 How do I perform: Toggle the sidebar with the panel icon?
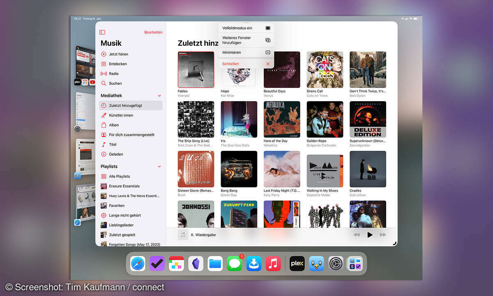102,32
